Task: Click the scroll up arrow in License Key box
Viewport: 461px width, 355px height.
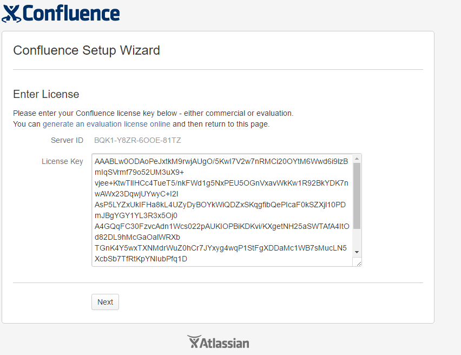Action: (x=357, y=159)
